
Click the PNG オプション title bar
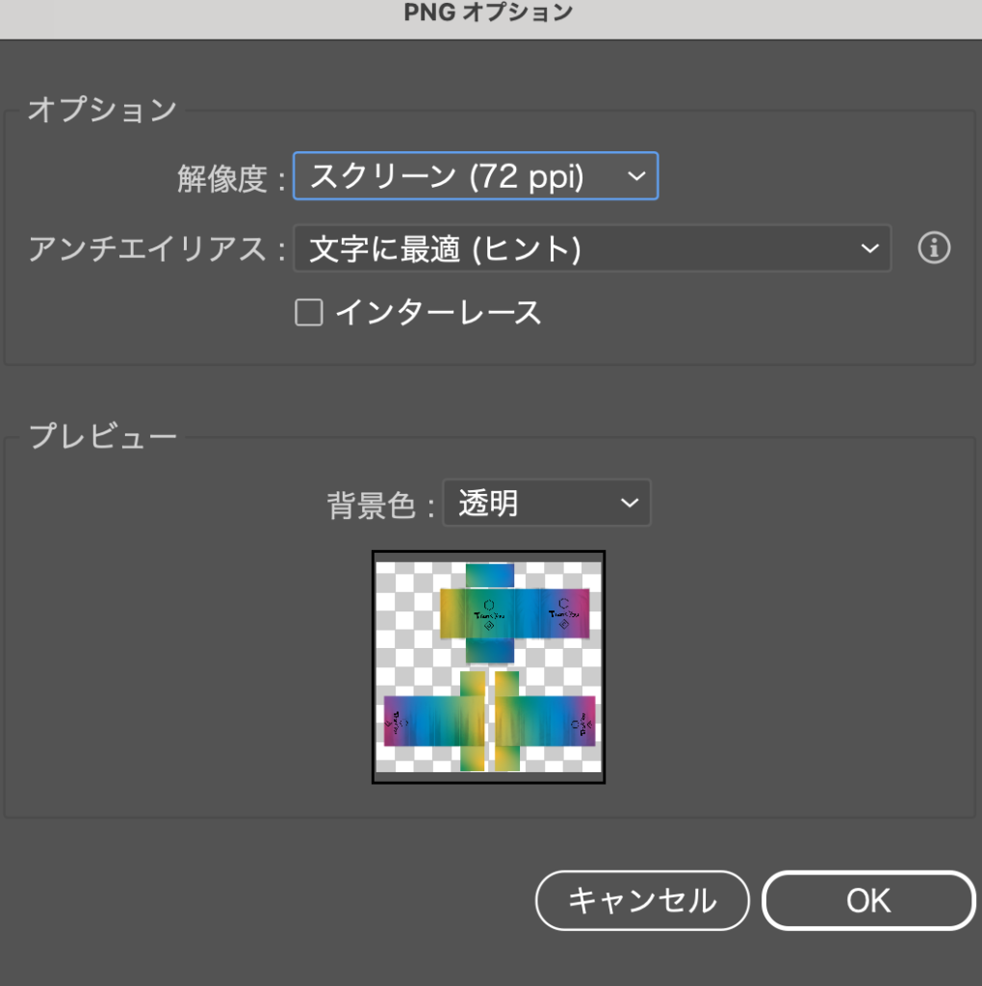491,13
